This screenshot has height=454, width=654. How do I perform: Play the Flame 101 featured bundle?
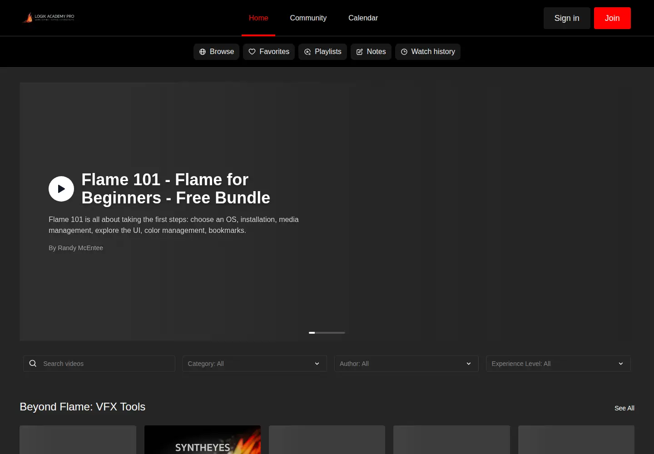point(61,189)
